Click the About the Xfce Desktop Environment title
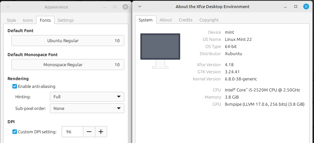Viewport: 314px width, 143px height. click(x=212, y=6)
